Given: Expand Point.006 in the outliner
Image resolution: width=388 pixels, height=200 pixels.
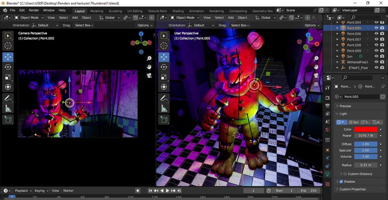Looking at the screenshot, I should tap(337, 34).
